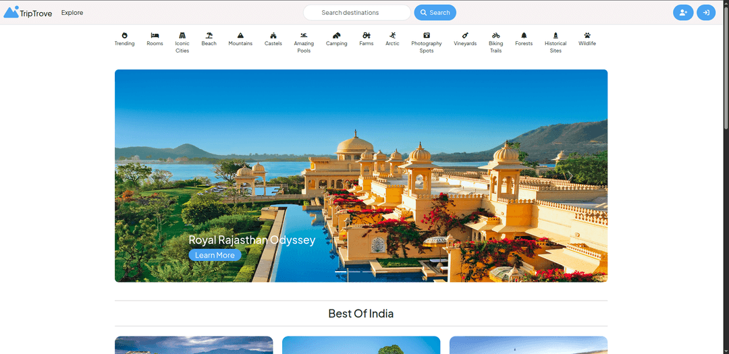Click the sign-up user-plus icon button

683,13
